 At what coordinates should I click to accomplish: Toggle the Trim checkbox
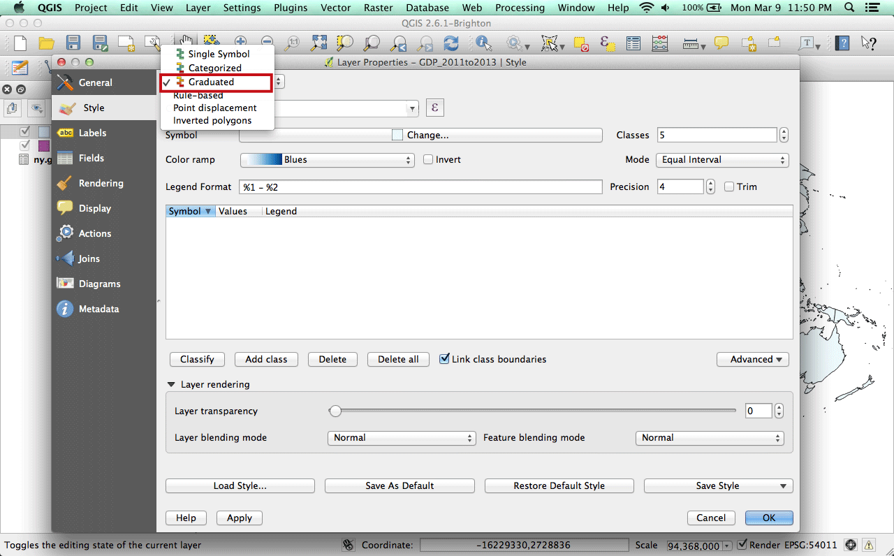click(729, 187)
